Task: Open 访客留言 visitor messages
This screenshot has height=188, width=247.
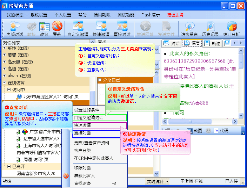Action: point(189,29)
